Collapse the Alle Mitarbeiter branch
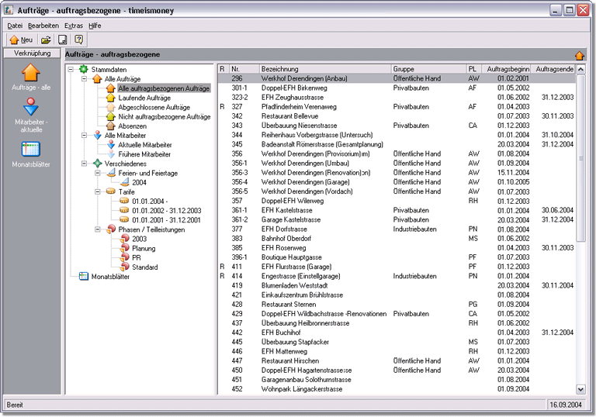The image size is (596, 417). click(84, 136)
